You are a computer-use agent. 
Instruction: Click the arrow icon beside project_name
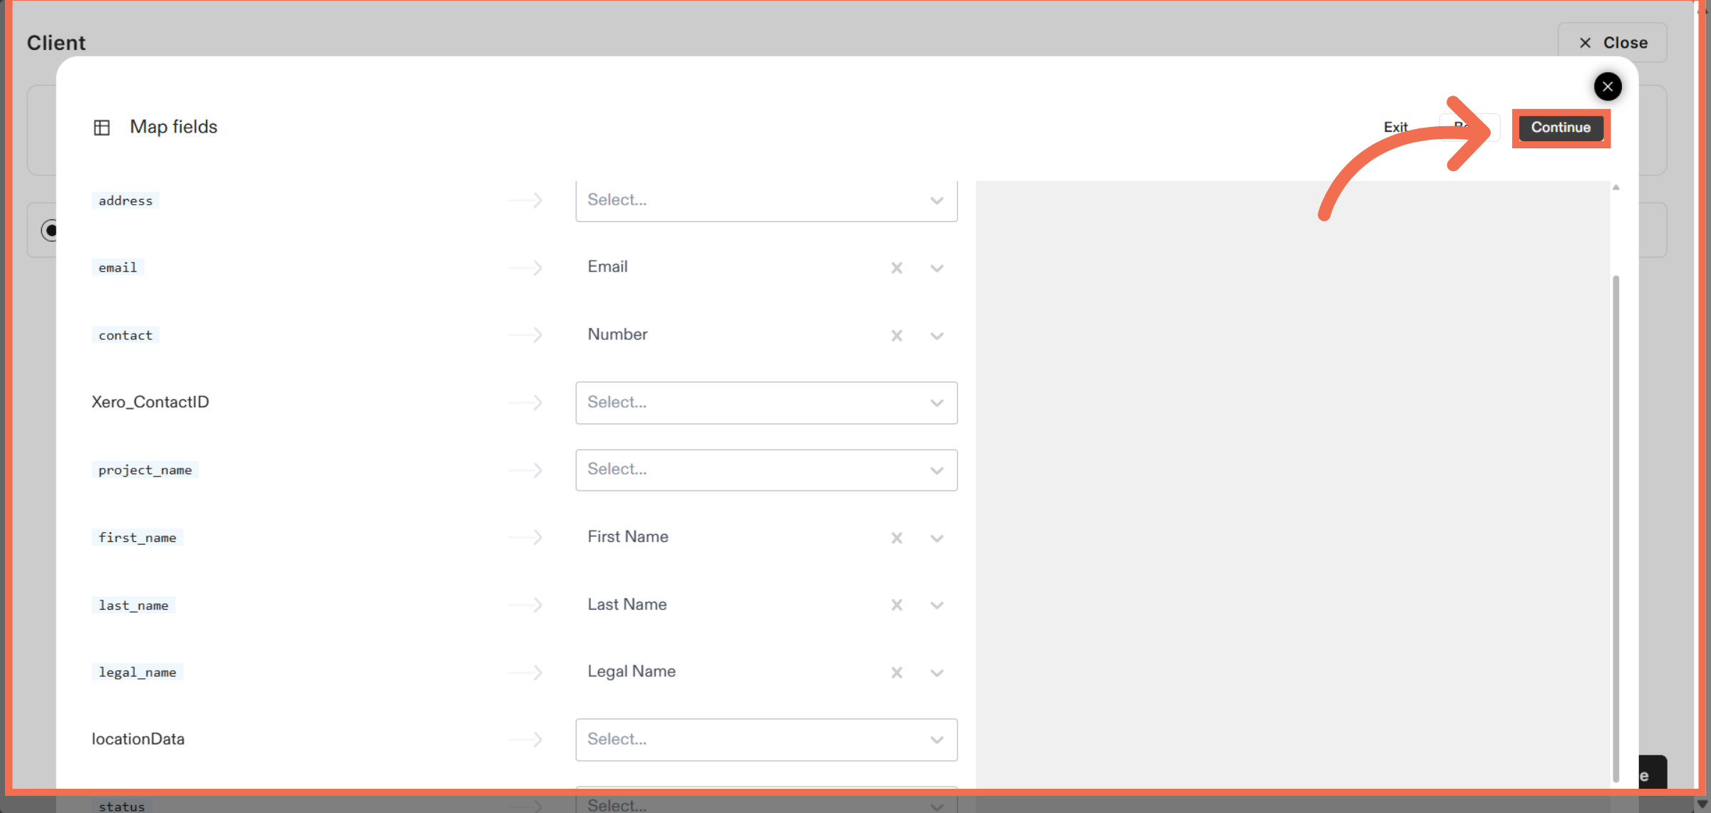pos(525,470)
